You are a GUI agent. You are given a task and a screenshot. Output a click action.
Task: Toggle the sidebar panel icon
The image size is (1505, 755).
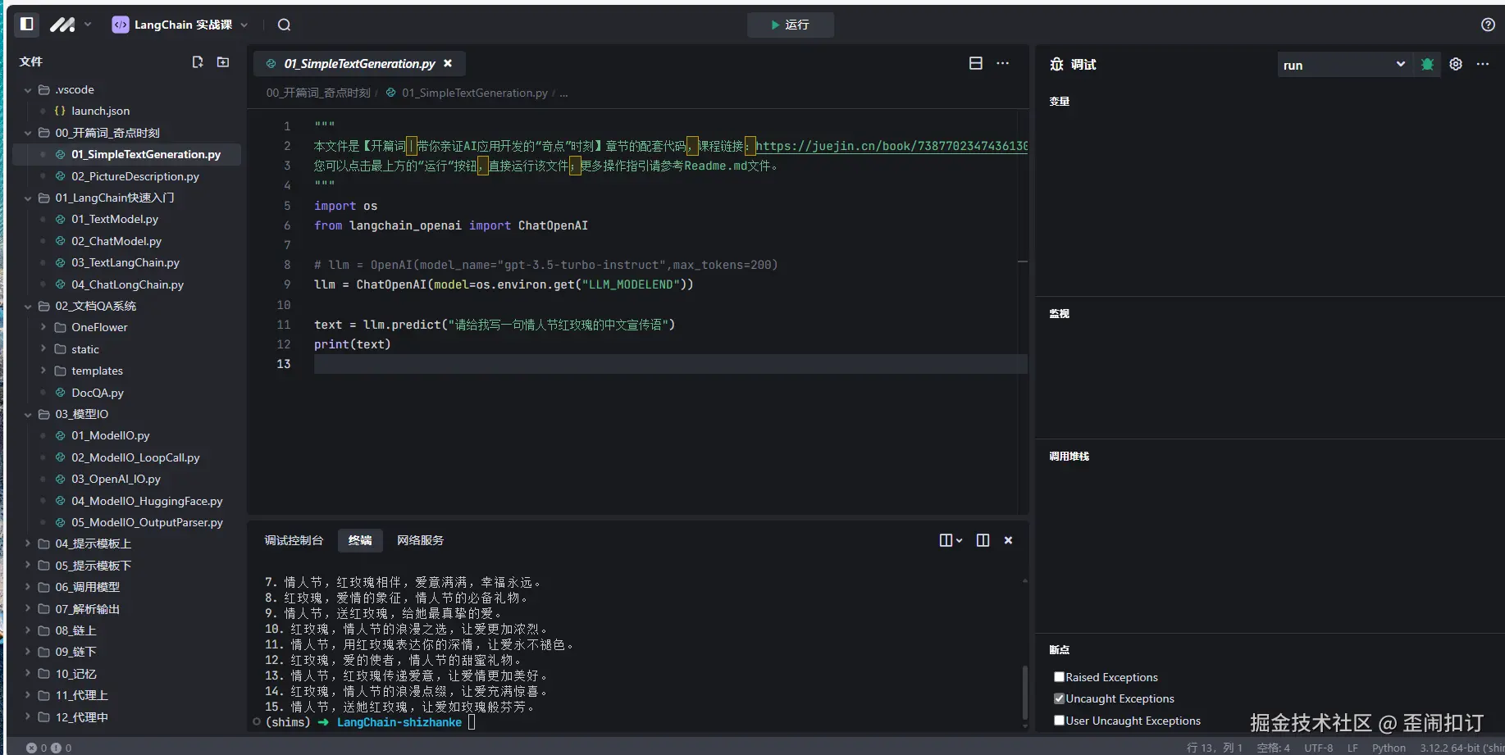tap(26, 25)
